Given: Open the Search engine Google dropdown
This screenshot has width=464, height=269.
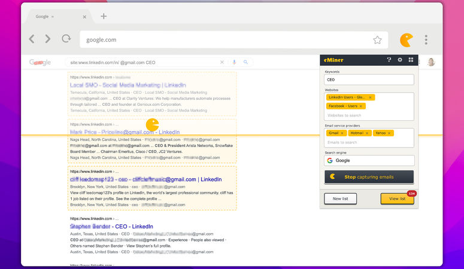Looking at the screenshot, I should pos(369,161).
